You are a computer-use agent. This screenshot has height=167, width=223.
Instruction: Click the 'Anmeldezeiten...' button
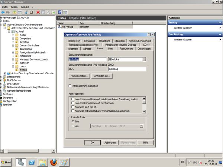(79, 76)
